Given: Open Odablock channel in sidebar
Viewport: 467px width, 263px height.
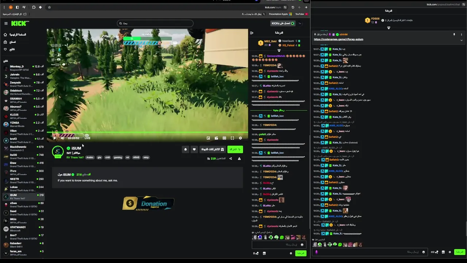Looking at the screenshot, I should coord(23,92).
